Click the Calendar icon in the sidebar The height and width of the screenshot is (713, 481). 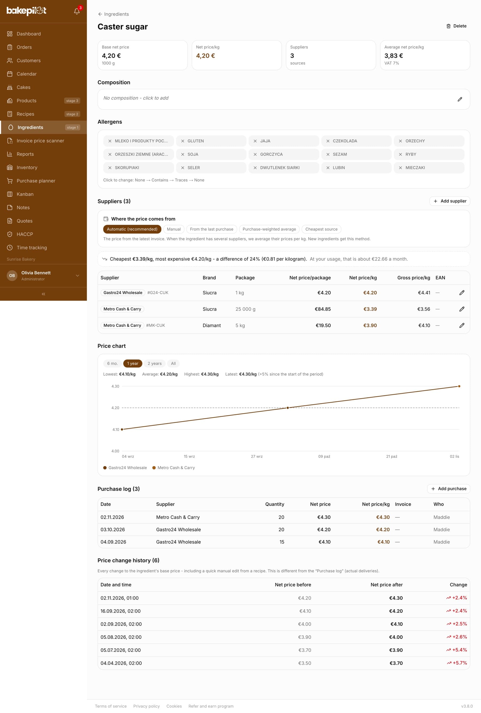tap(10, 74)
